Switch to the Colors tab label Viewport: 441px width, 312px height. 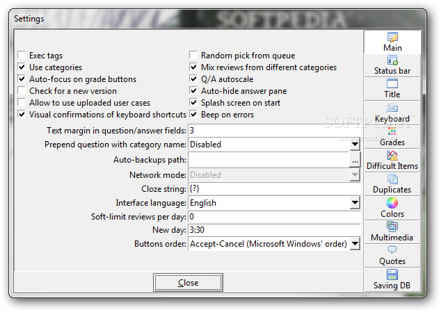tap(392, 213)
